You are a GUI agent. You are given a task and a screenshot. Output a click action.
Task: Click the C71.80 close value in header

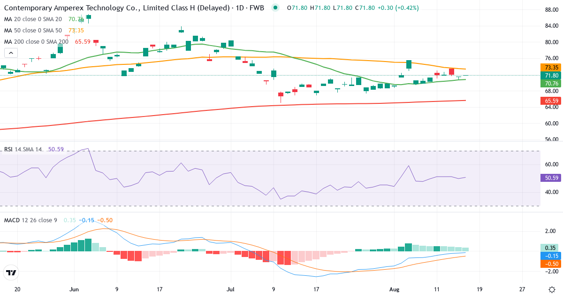[365, 8]
